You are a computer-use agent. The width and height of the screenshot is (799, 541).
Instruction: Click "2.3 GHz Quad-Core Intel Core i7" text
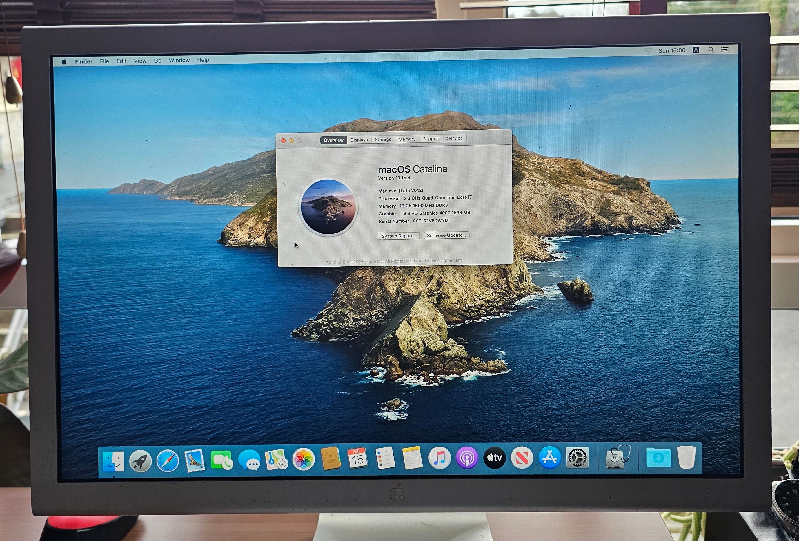click(x=438, y=198)
